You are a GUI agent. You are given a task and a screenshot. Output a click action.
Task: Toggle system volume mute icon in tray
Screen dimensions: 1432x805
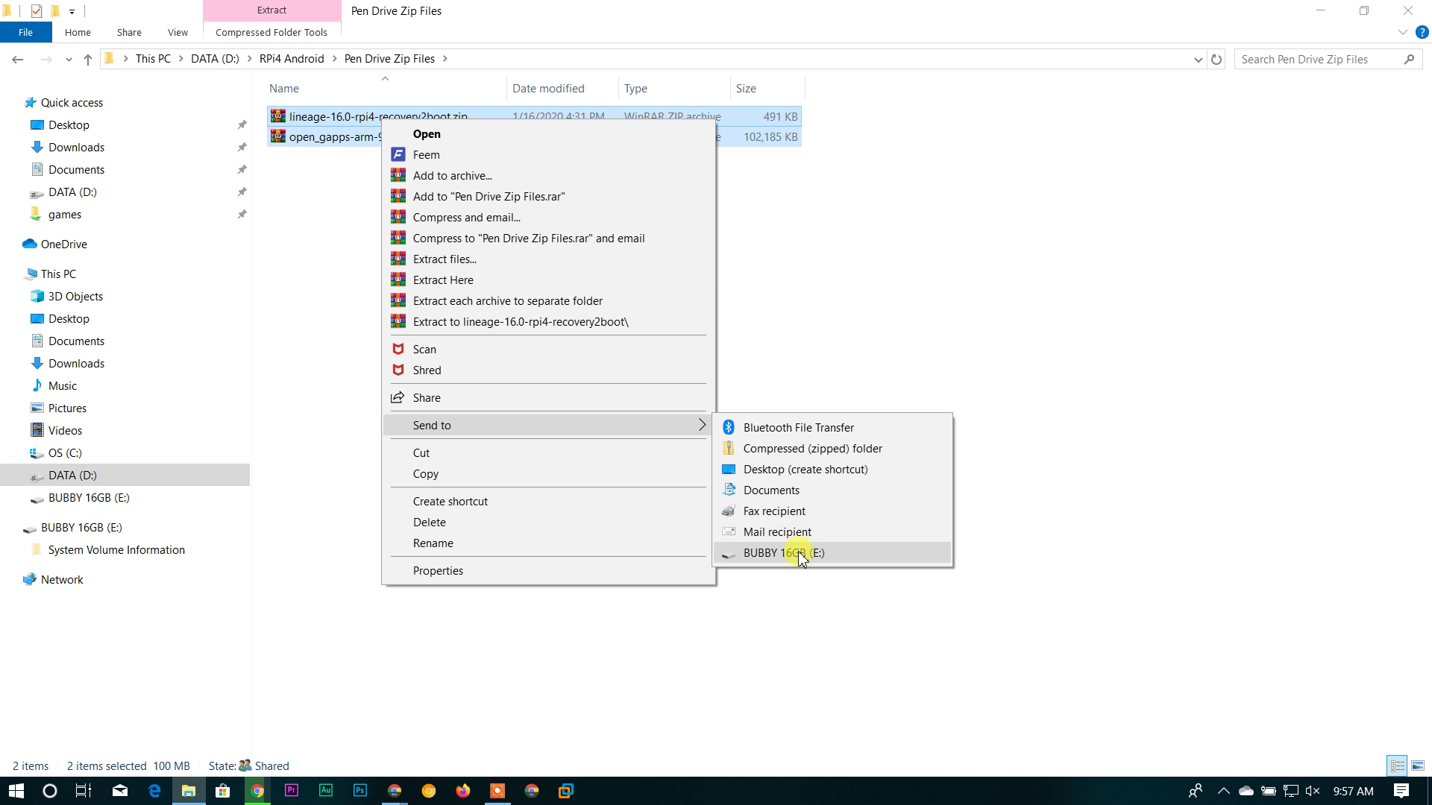(1313, 791)
